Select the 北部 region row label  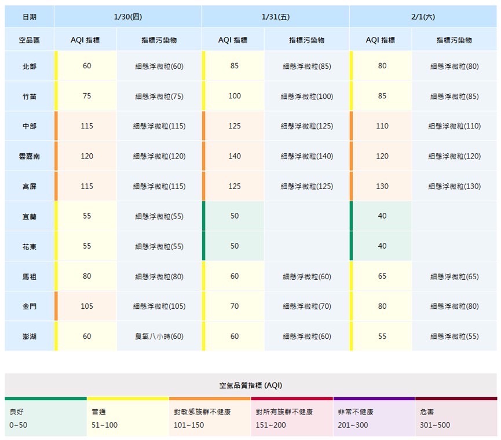tap(30, 66)
